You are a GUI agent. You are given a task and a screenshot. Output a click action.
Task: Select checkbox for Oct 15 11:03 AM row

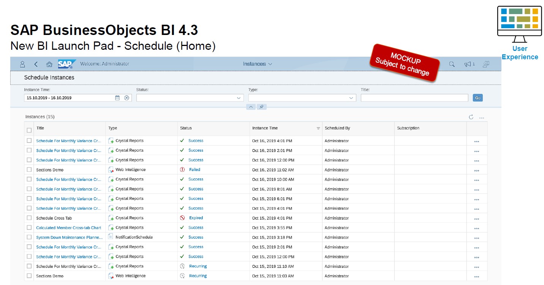[29, 275]
